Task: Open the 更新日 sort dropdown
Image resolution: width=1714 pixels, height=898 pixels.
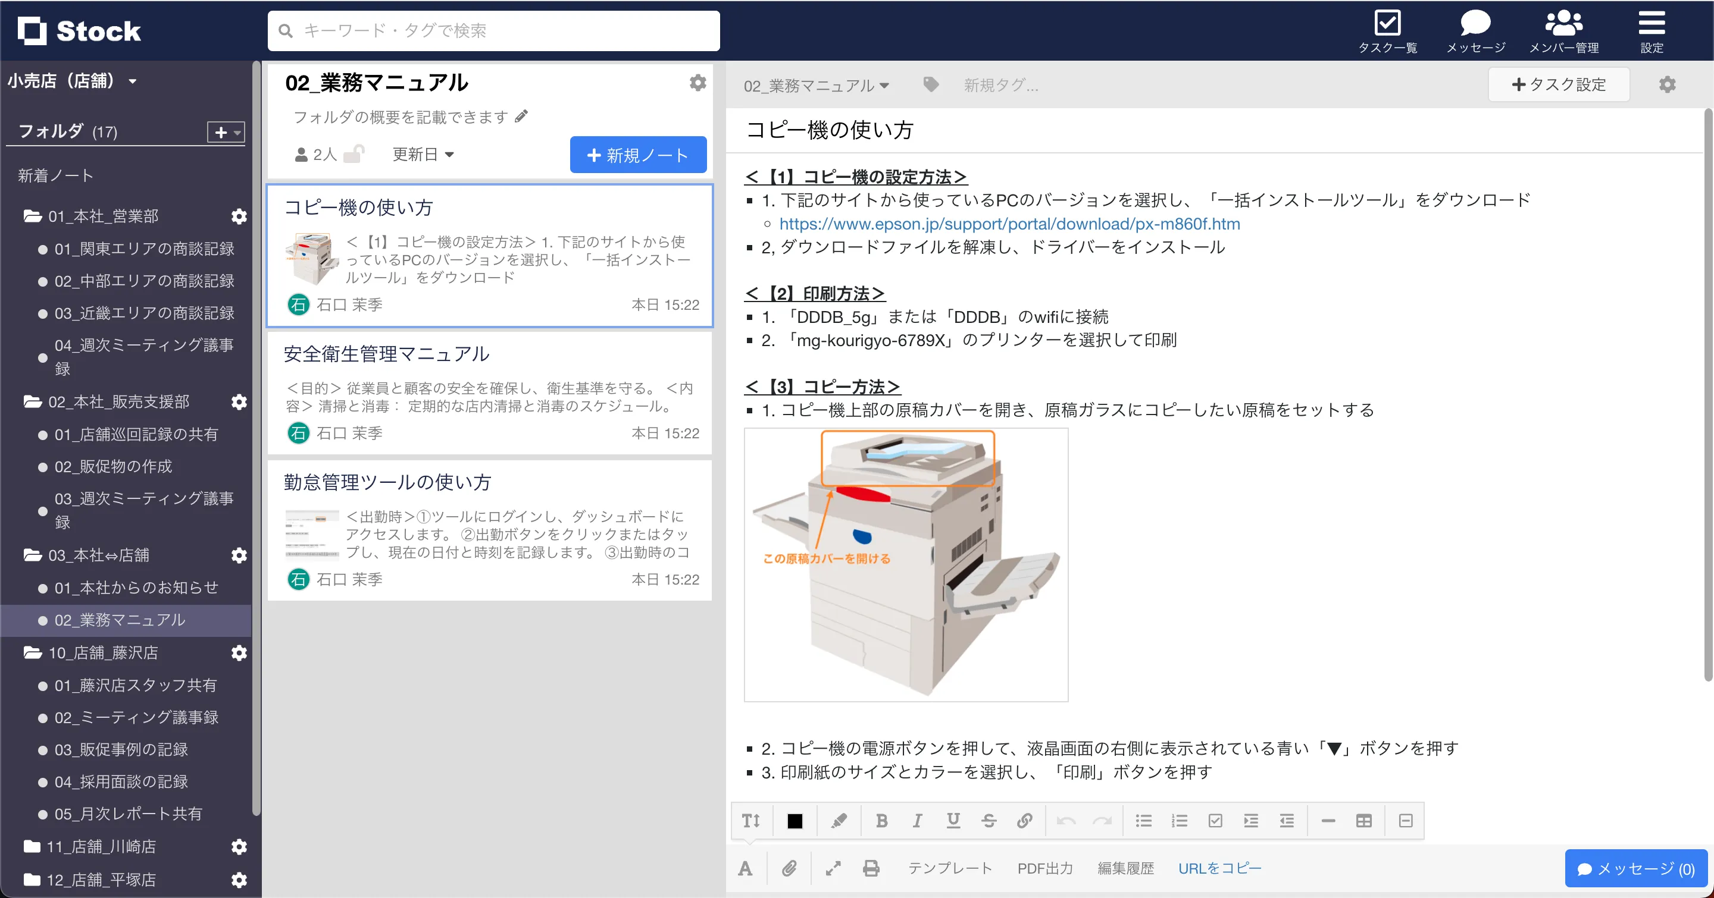Action: pyautogui.click(x=423, y=153)
